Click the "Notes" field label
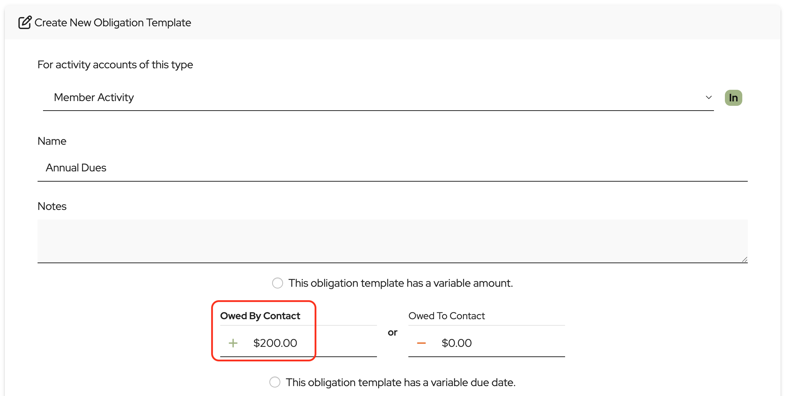The image size is (786, 396). (52, 206)
